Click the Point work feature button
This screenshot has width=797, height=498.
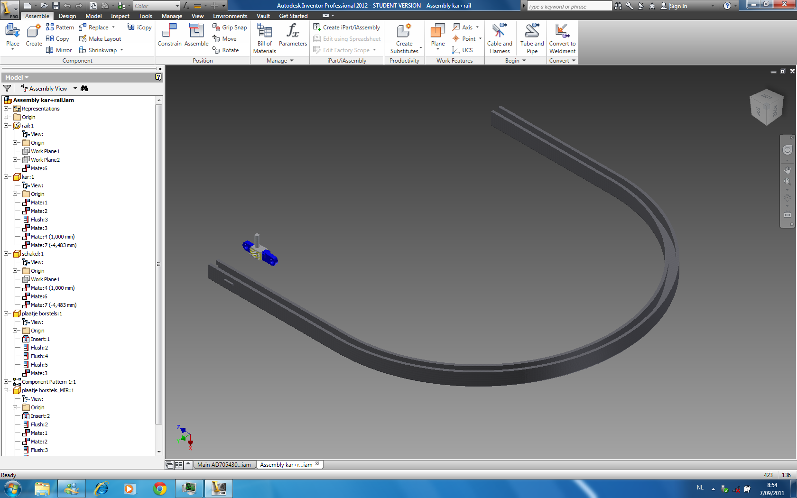tap(464, 39)
